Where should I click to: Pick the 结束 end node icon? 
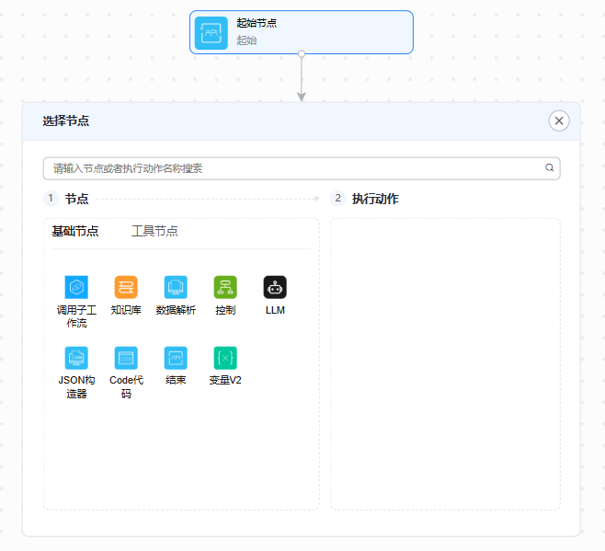coord(176,358)
